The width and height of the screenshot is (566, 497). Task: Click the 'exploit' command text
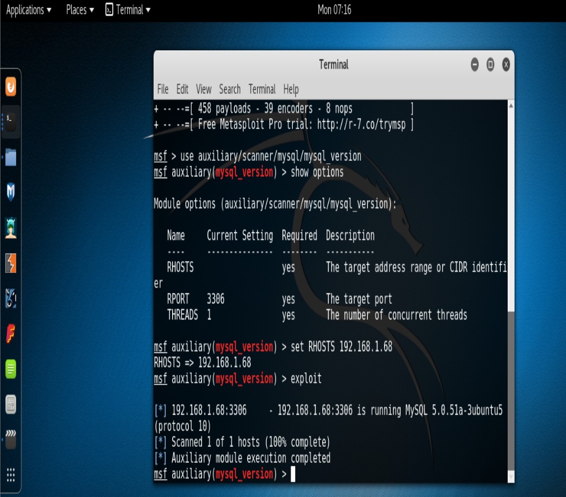[306, 379]
